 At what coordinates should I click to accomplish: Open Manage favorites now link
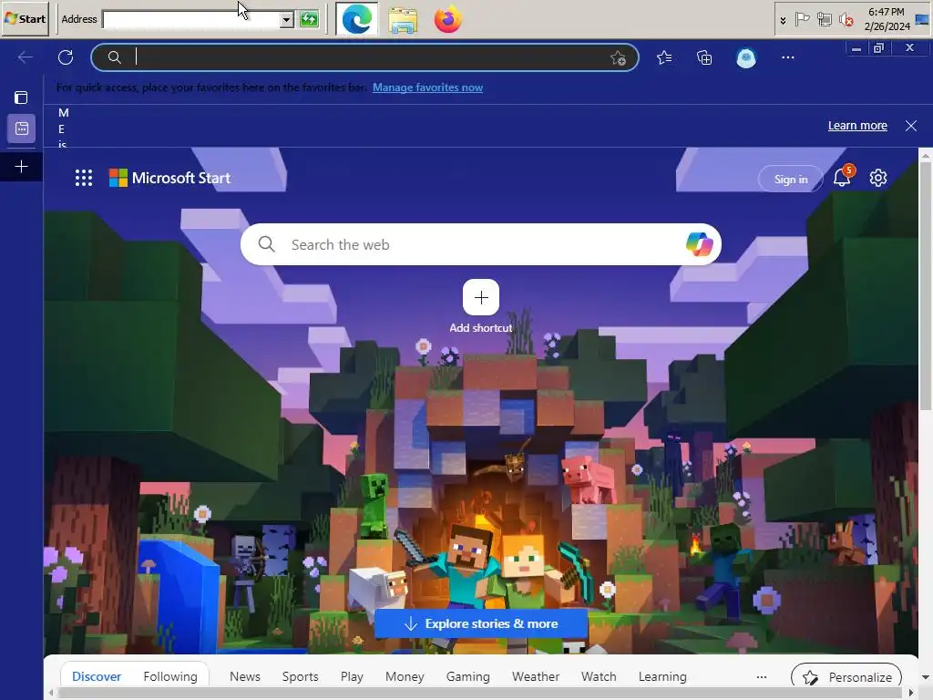tap(427, 87)
